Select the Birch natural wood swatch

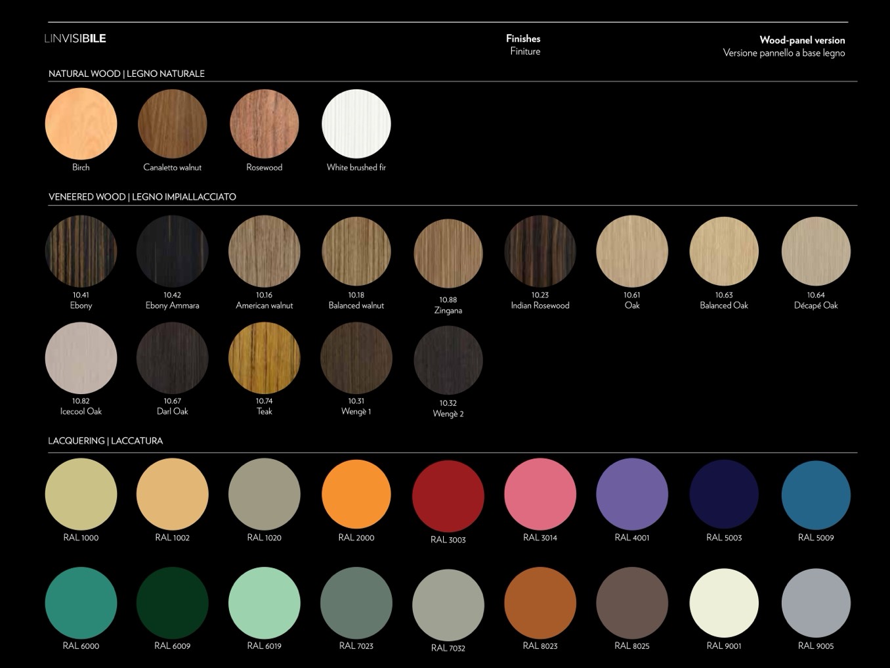81,124
